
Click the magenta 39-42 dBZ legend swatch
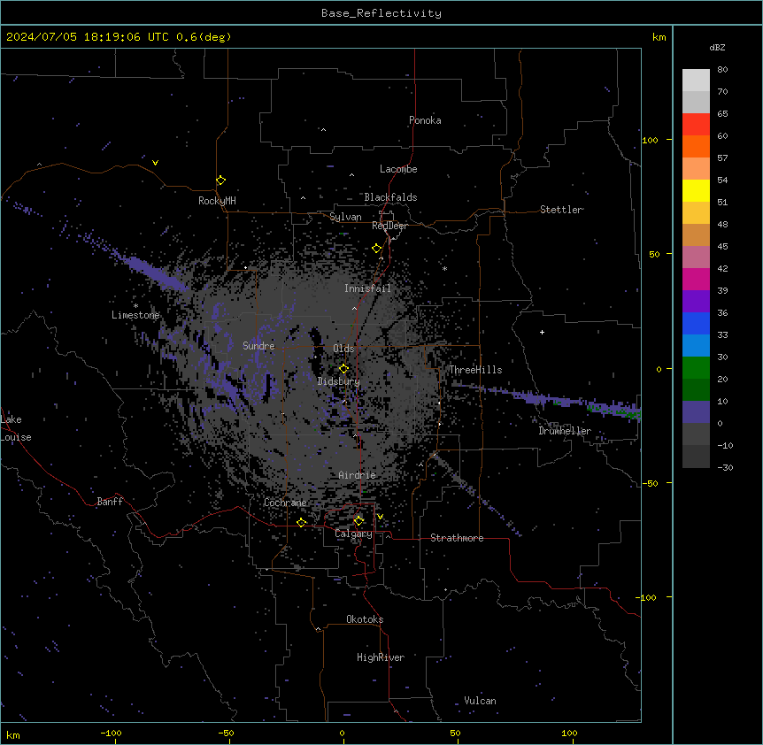point(696,279)
